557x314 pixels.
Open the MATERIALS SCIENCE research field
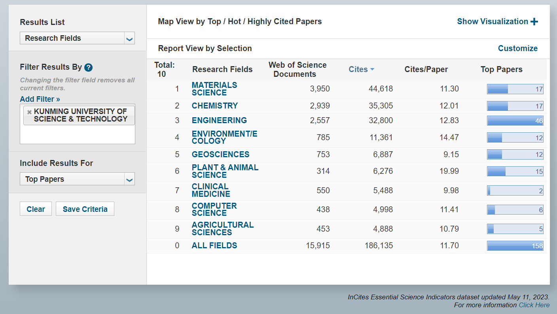point(214,89)
